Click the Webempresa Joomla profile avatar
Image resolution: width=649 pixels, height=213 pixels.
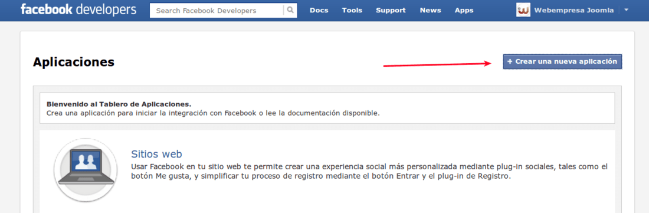[523, 11]
